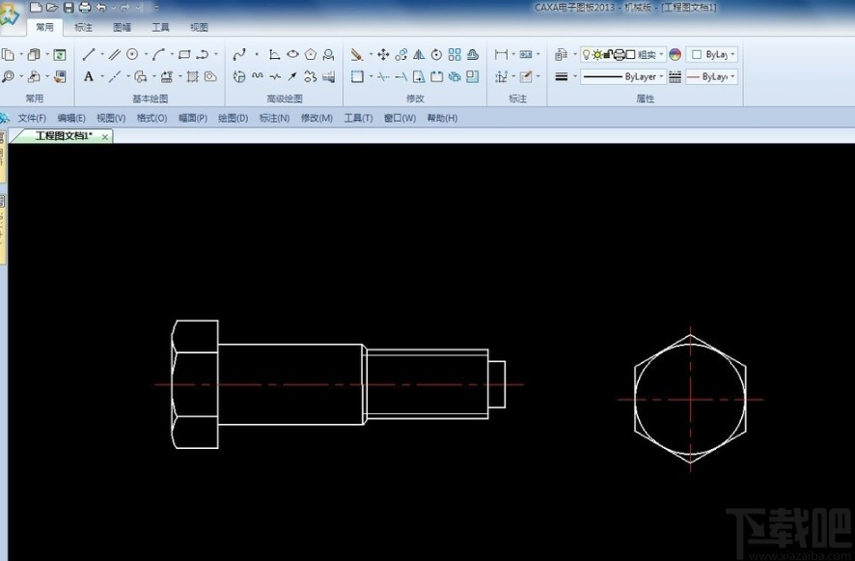Image resolution: width=855 pixels, height=561 pixels.
Task: Undo the last action
Action: coord(101,8)
